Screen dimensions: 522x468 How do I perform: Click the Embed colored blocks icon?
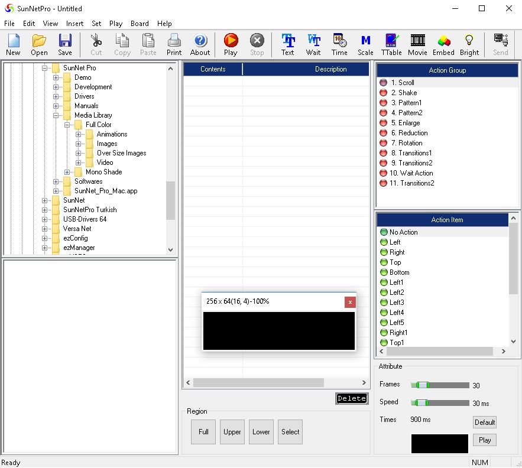[443, 44]
